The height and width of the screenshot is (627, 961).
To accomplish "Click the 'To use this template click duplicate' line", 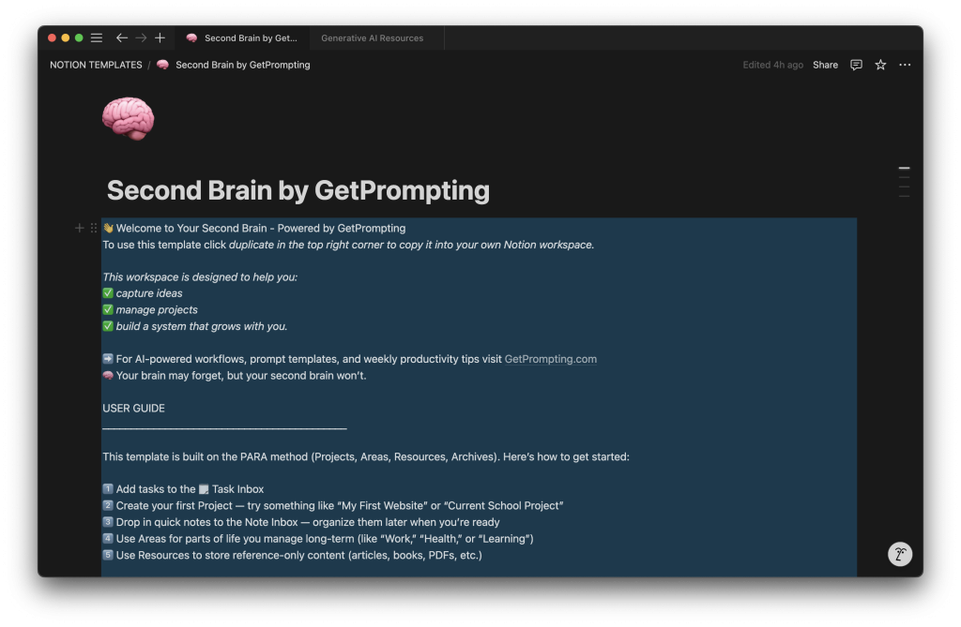I will tap(348, 245).
